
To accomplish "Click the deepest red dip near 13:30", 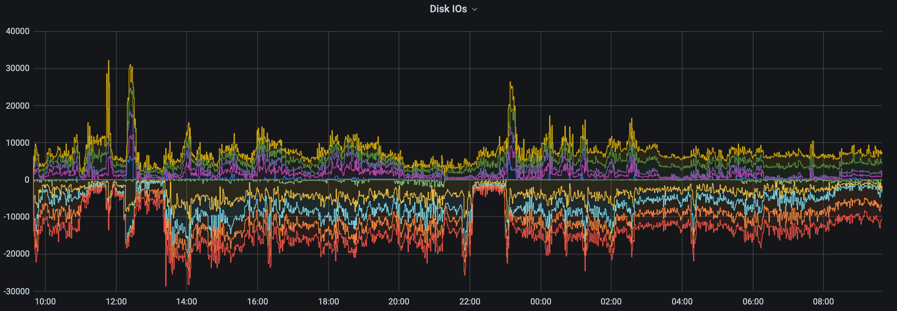I will (166, 285).
